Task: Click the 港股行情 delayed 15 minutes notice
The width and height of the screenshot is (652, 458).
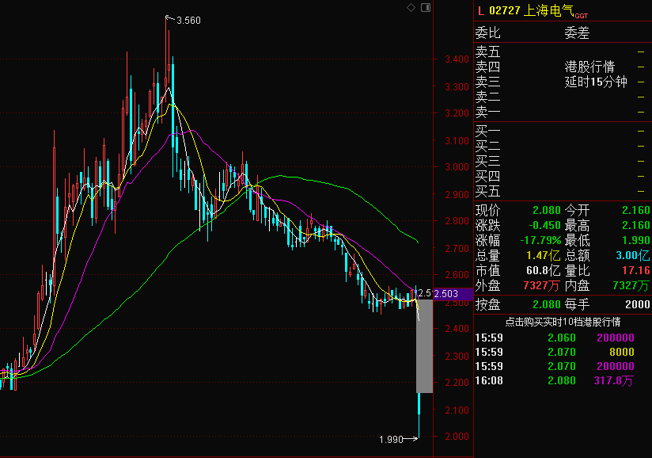Action: click(595, 74)
